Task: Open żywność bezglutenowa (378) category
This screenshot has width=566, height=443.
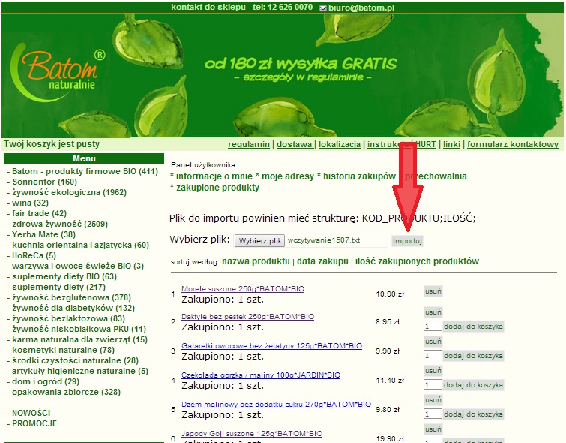Action: coord(71,297)
